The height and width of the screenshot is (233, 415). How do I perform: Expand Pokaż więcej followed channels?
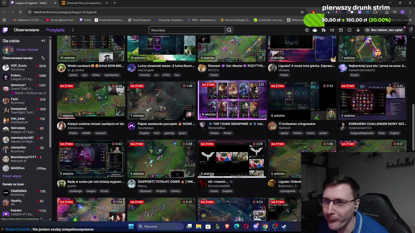tap(12, 176)
